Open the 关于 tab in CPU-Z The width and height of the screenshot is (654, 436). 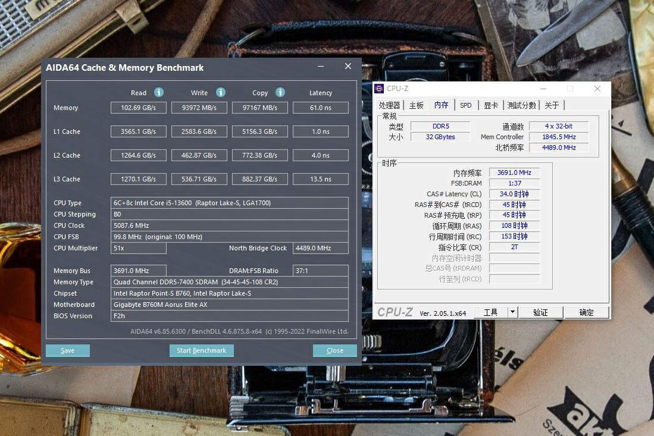tap(552, 105)
